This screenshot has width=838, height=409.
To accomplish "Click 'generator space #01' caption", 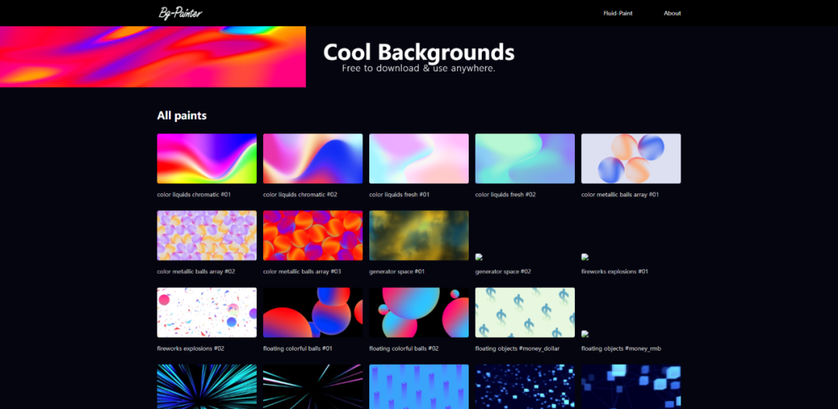I will pos(397,272).
